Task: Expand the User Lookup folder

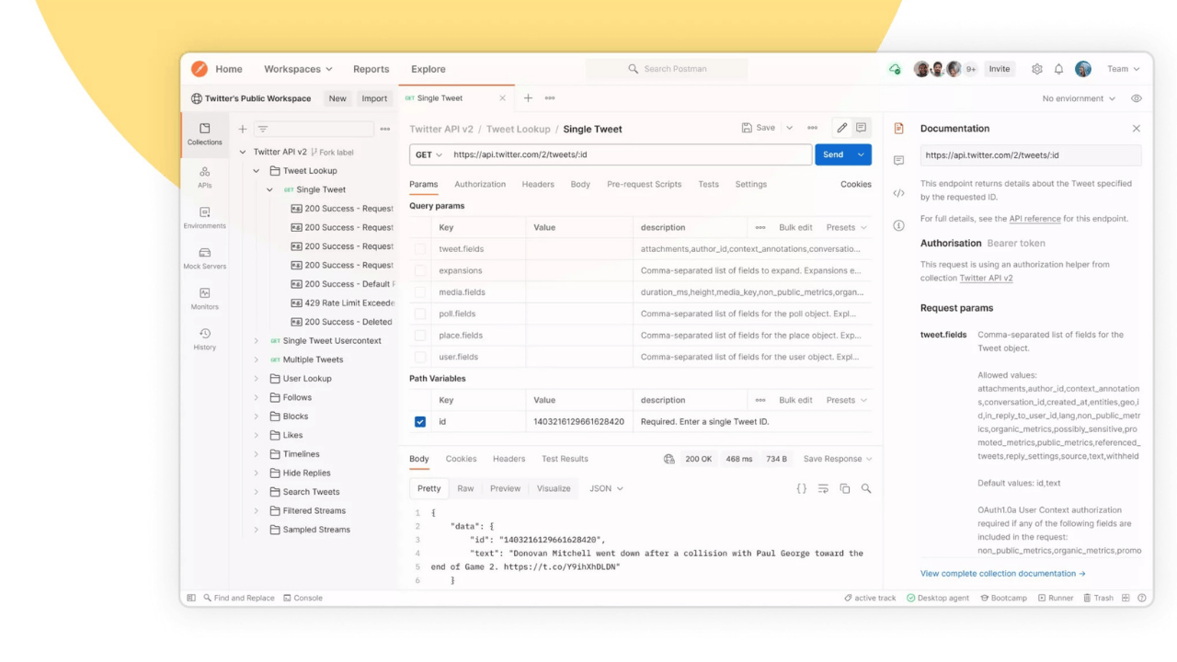Action: pyautogui.click(x=257, y=379)
